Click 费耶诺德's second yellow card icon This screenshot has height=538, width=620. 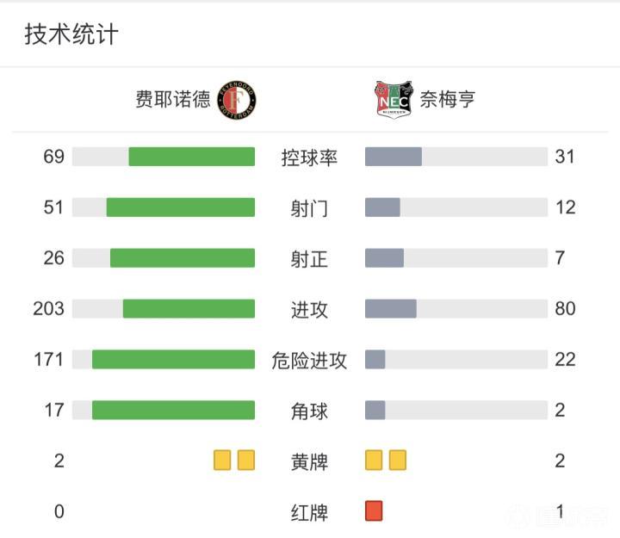(x=246, y=461)
